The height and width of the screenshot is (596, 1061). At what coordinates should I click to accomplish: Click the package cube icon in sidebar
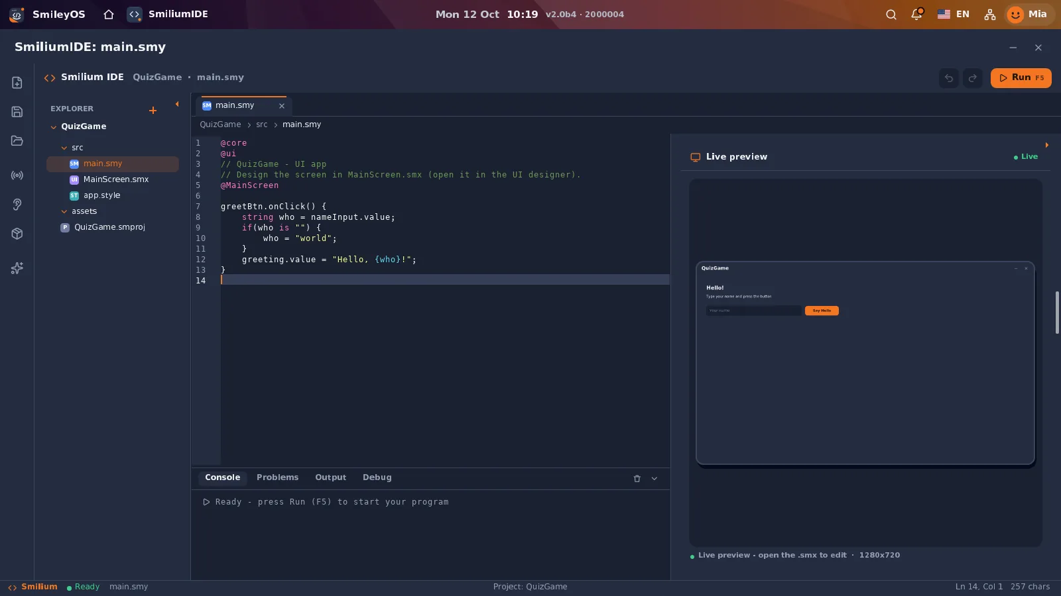point(17,234)
